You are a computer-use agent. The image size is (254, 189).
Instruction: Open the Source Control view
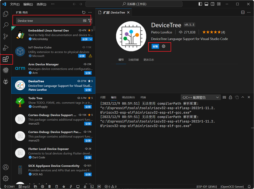tap(6, 36)
